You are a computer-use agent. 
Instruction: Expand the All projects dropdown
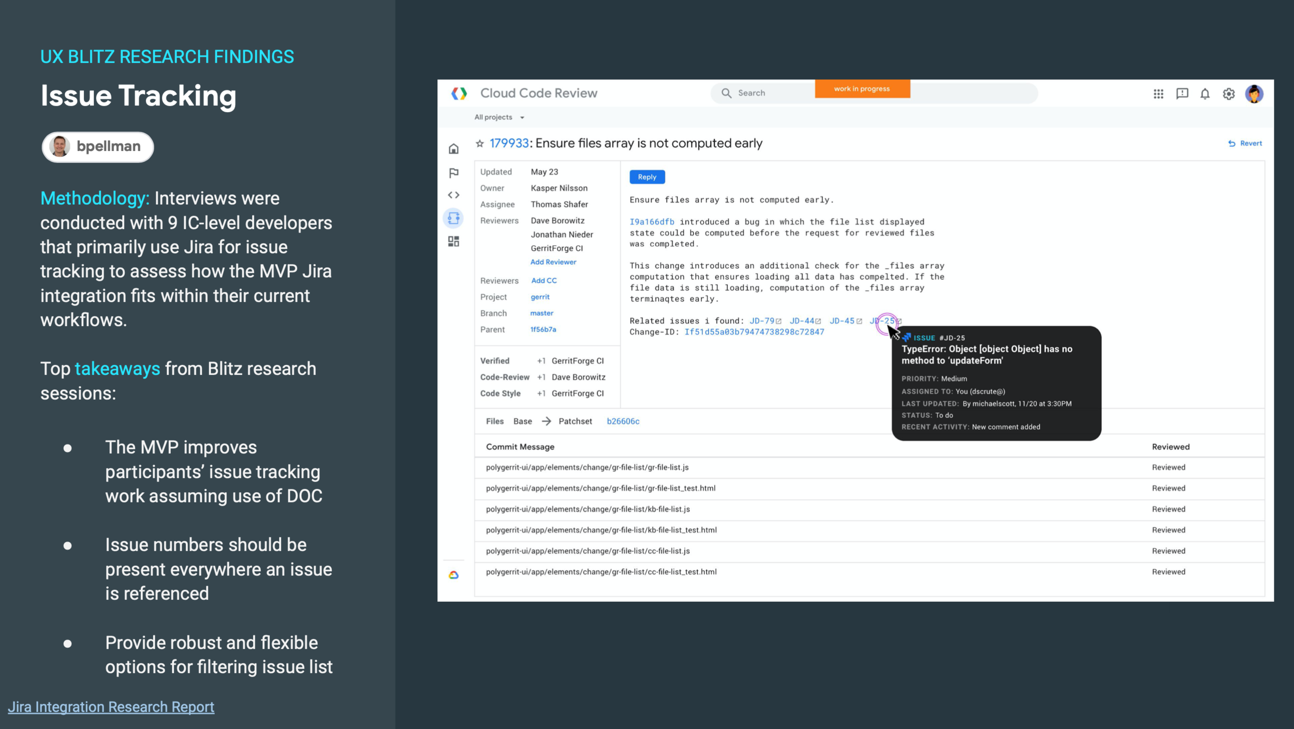[499, 117]
